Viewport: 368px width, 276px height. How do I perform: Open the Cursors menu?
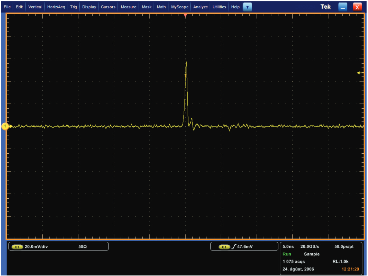pyautogui.click(x=108, y=7)
